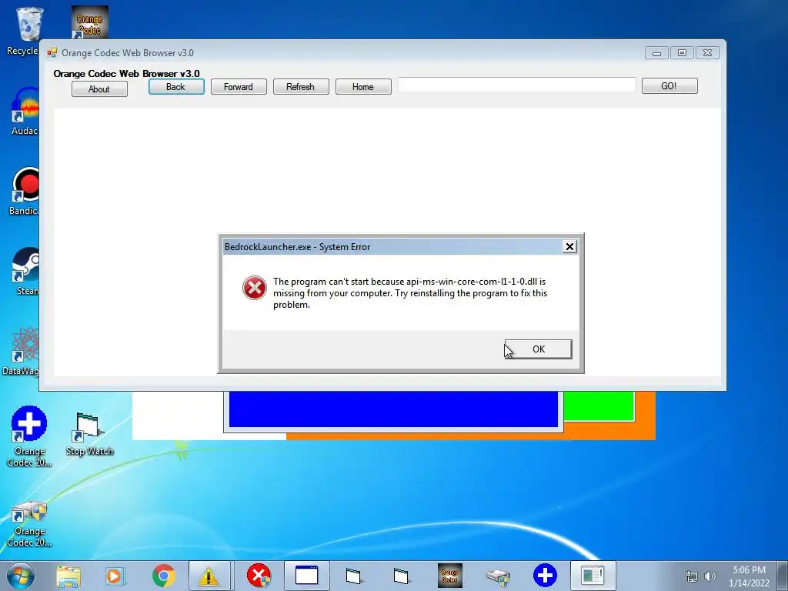Open the Windows Start menu

click(21, 576)
